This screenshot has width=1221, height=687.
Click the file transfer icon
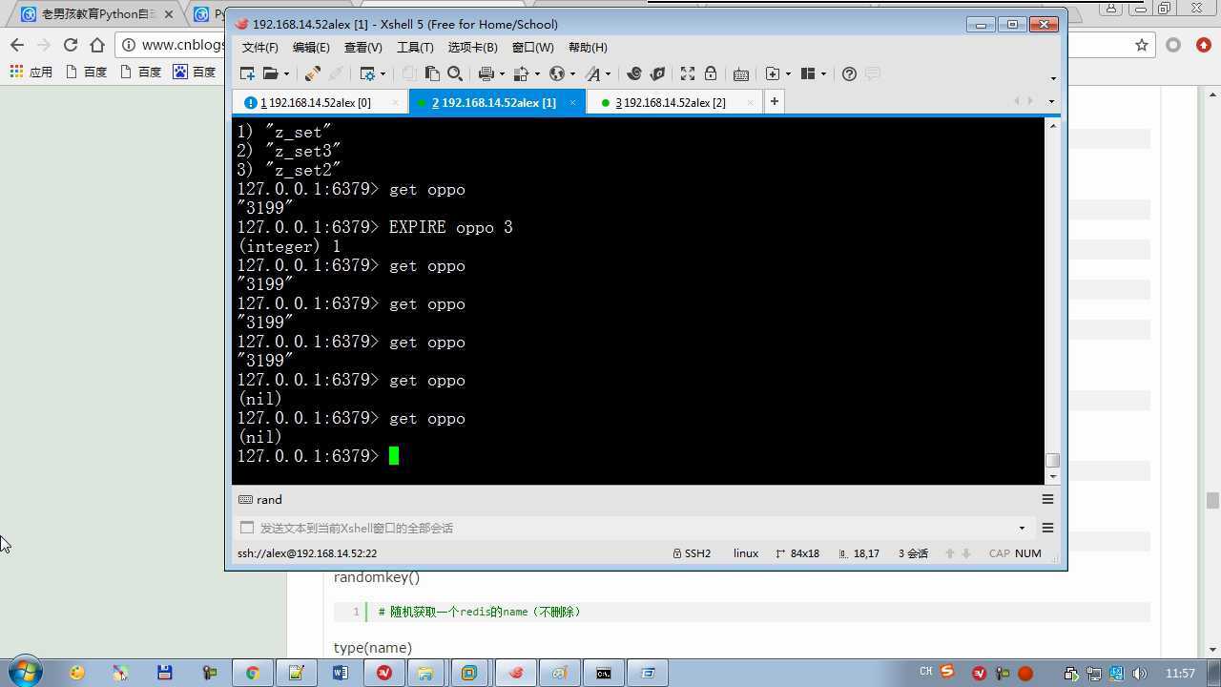pyautogui.click(x=521, y=73)
